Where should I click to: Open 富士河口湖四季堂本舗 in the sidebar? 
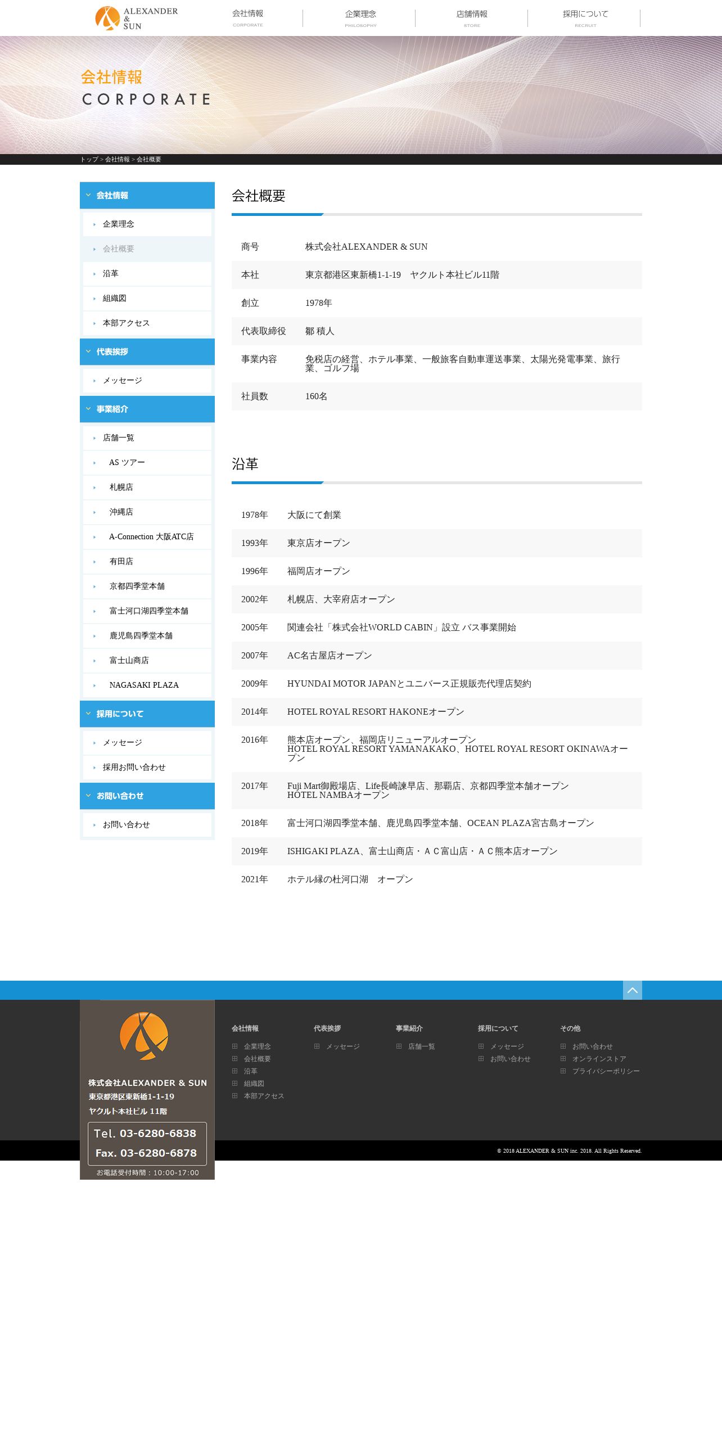pyautogui.click(x=147, y=611)
